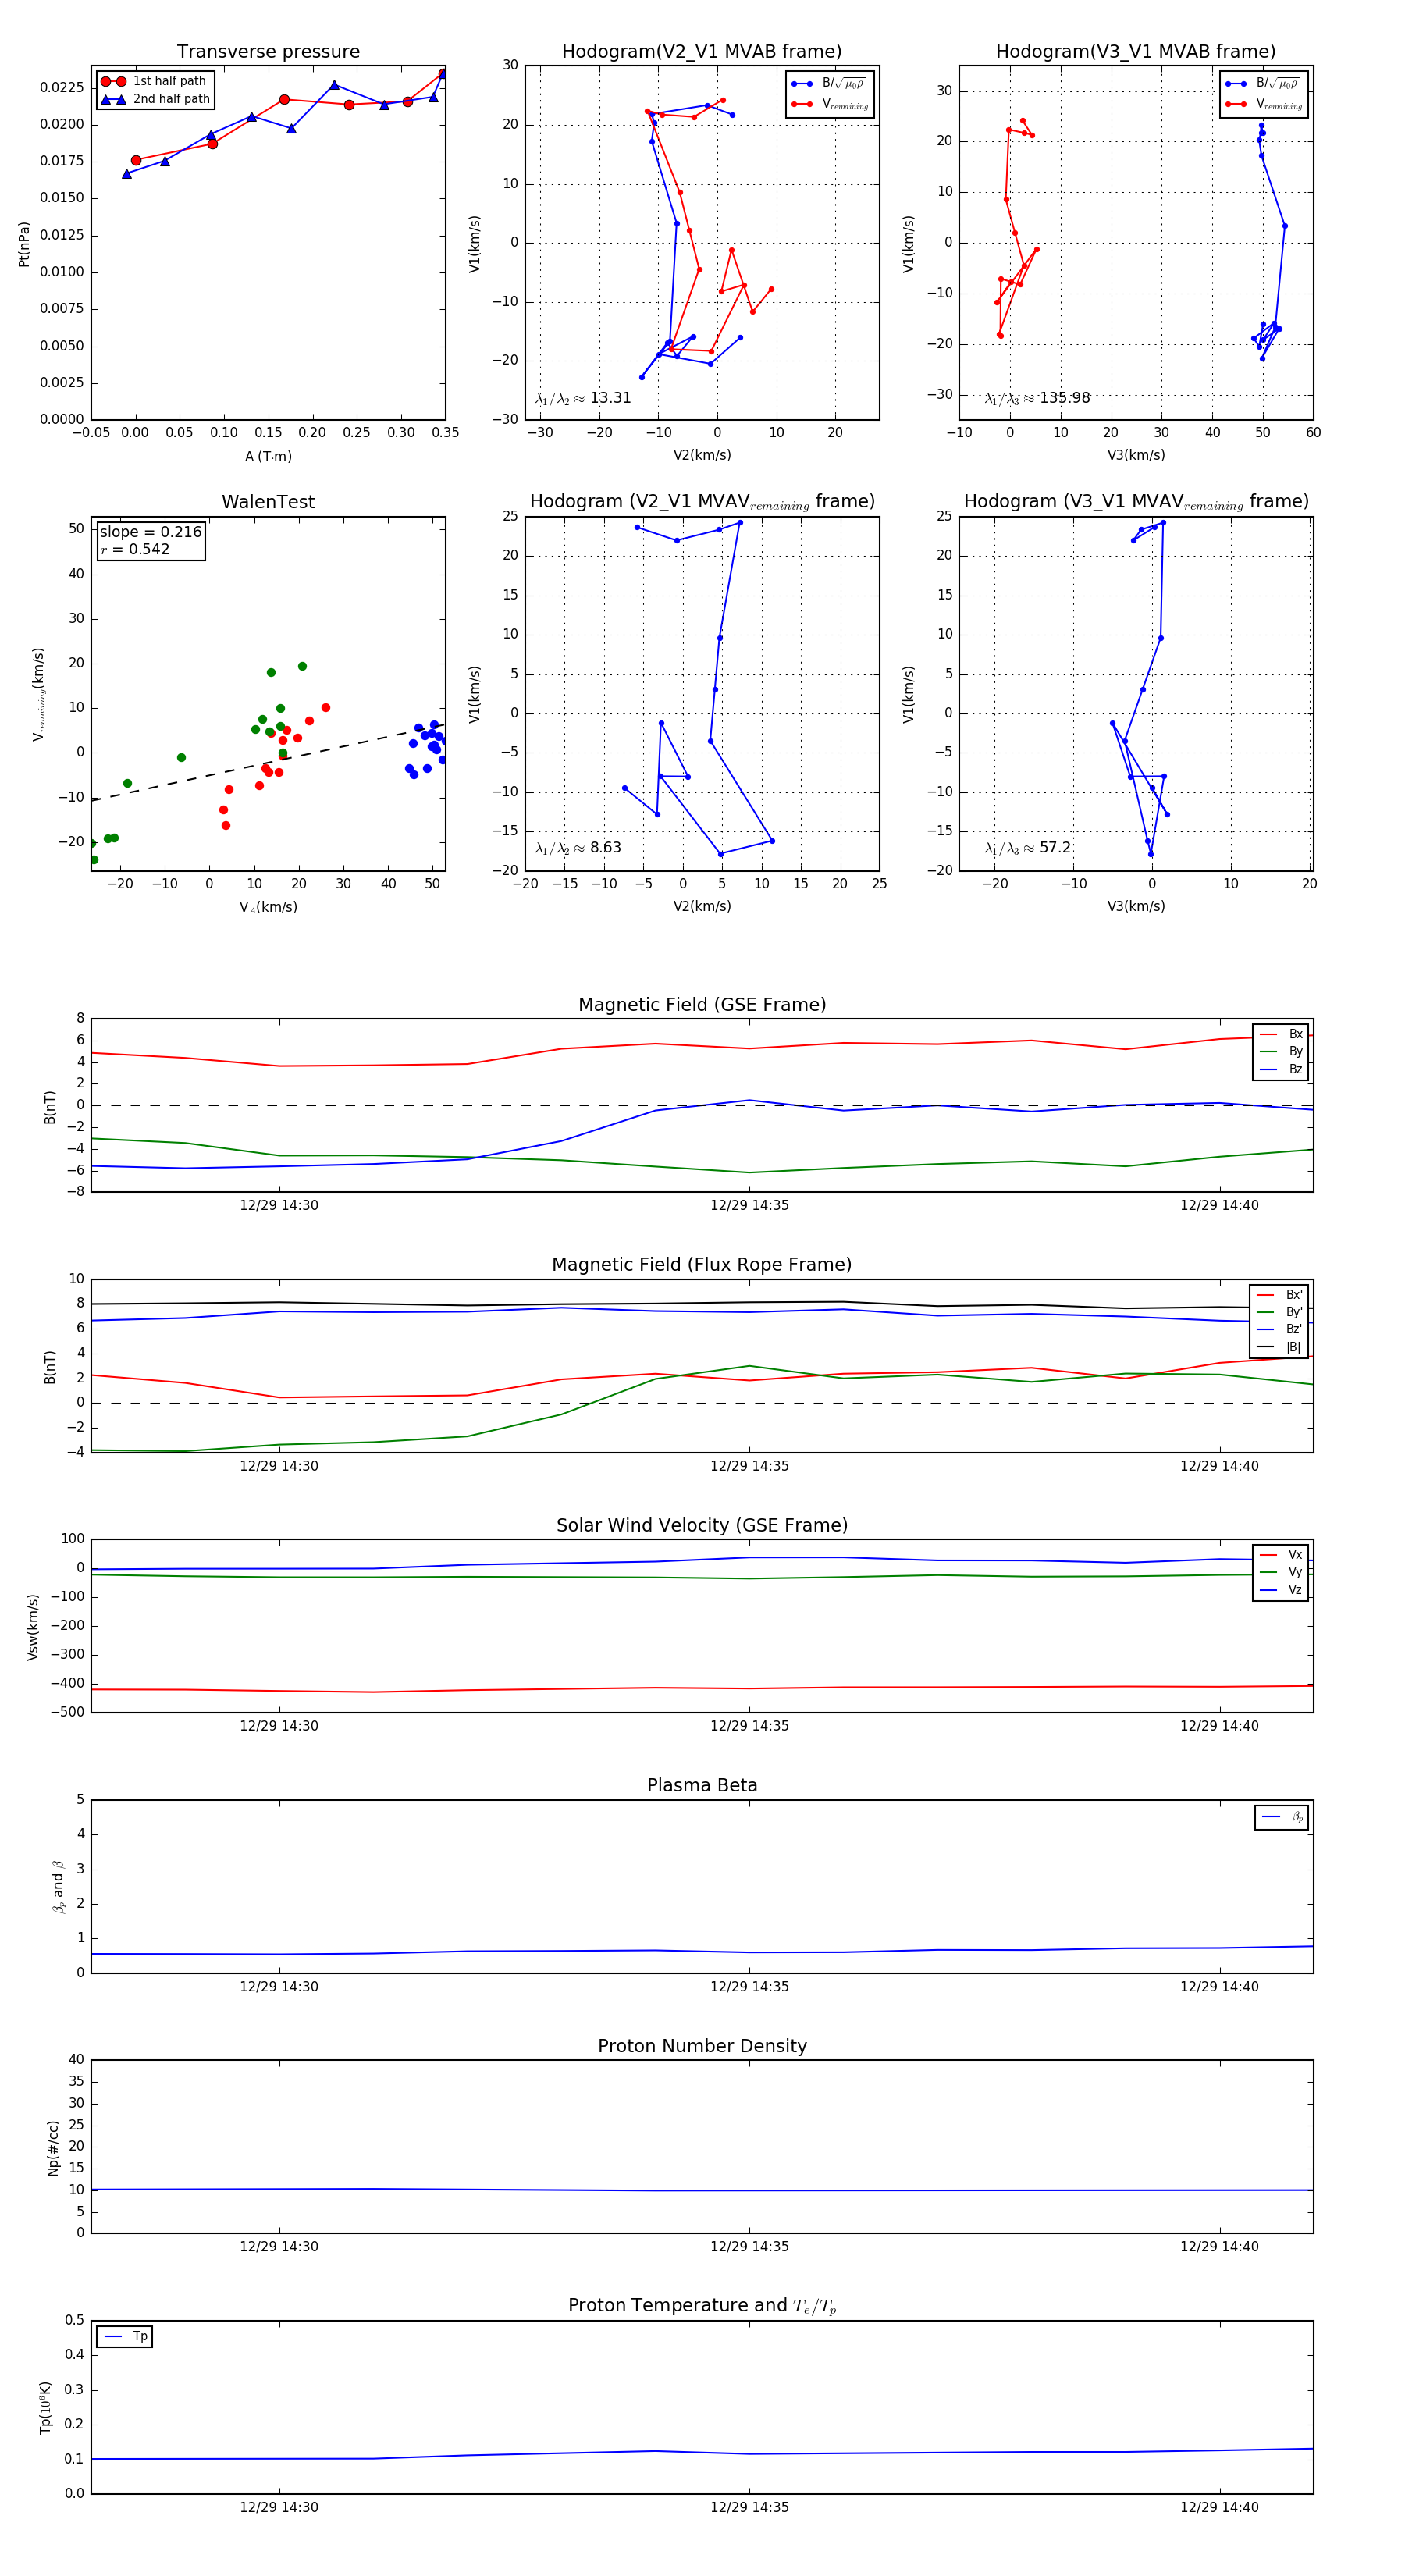Click the Vx legend entry in velocity panel

click(1282, 1555)
